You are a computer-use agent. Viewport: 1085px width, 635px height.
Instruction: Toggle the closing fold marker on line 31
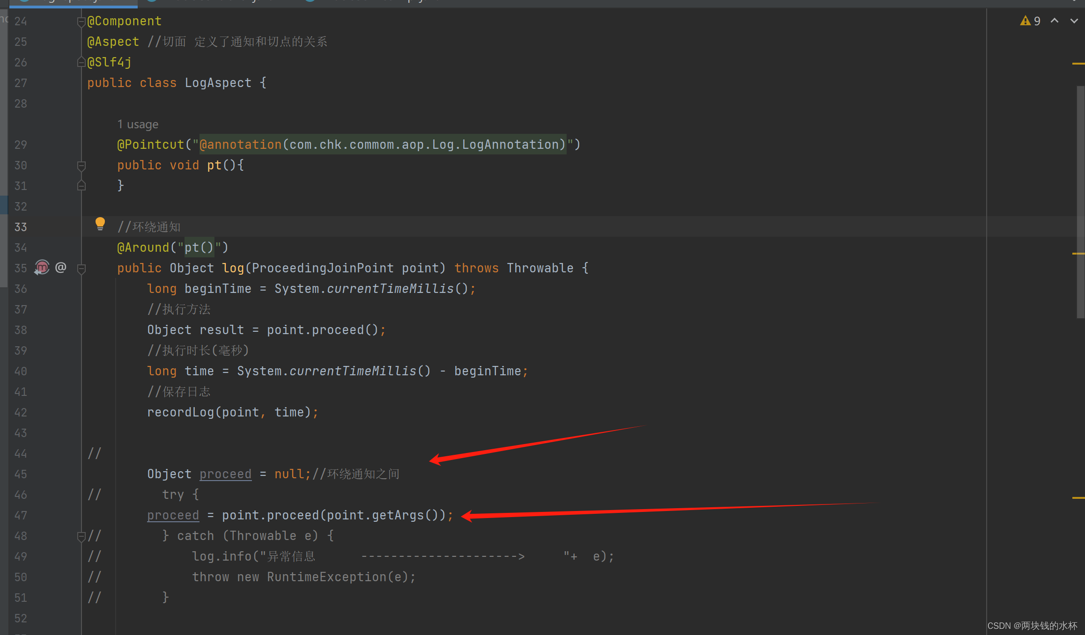[x=81, y=186]
